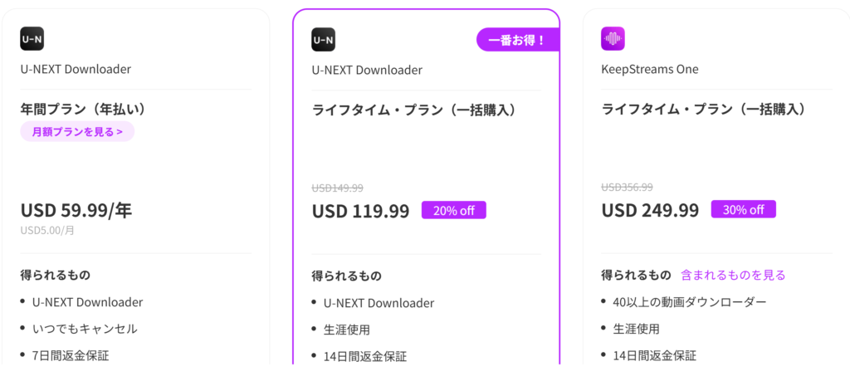This screenshot has width=850, height=386.
Task: Click the KeepStreams One product name
Action: (650, 69)
